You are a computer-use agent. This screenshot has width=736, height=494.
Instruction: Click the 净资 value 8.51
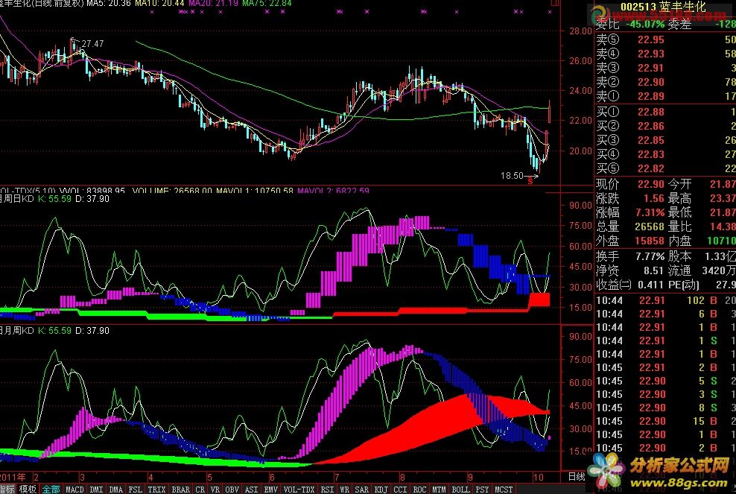click(654, 270)
